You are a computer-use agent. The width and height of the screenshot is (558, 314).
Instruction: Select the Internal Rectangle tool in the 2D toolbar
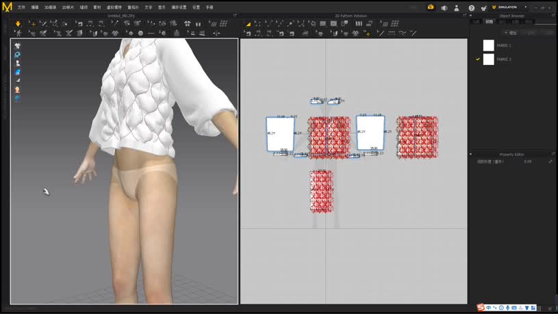pyautogui.click(x=333, y=24)
